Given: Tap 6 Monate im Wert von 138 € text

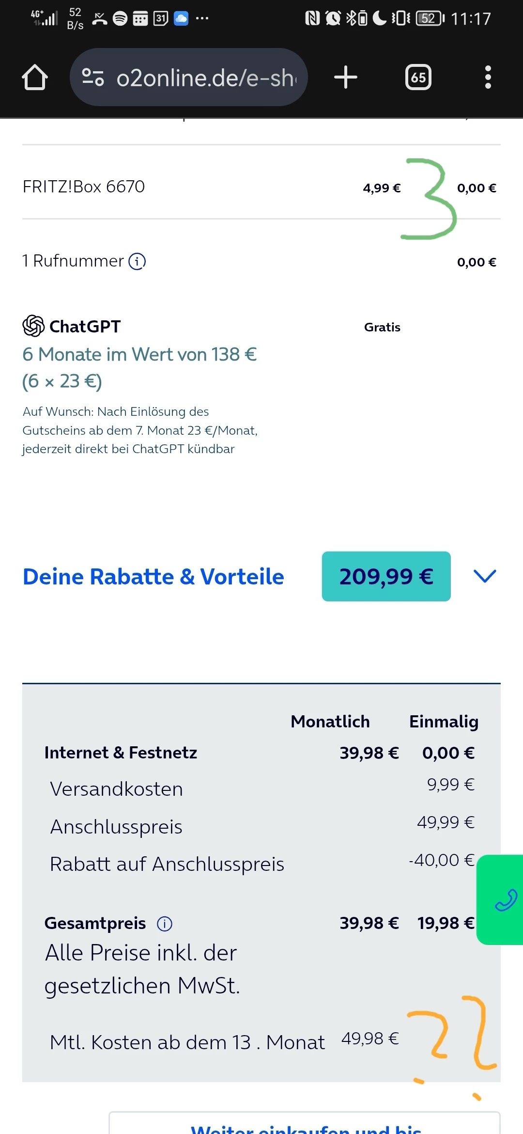Looking at the screenshot, I should 139,354.
